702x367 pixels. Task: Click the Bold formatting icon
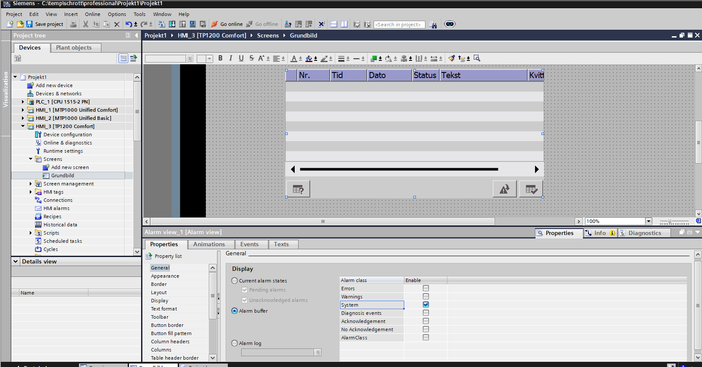[x=220, y=58]
